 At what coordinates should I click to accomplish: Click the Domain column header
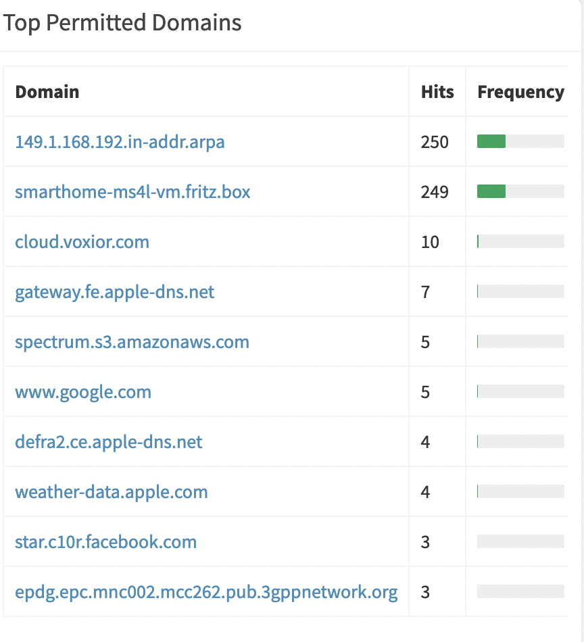[x=47, y=92]
